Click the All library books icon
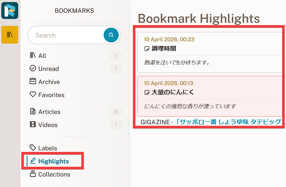 (33, 55)
